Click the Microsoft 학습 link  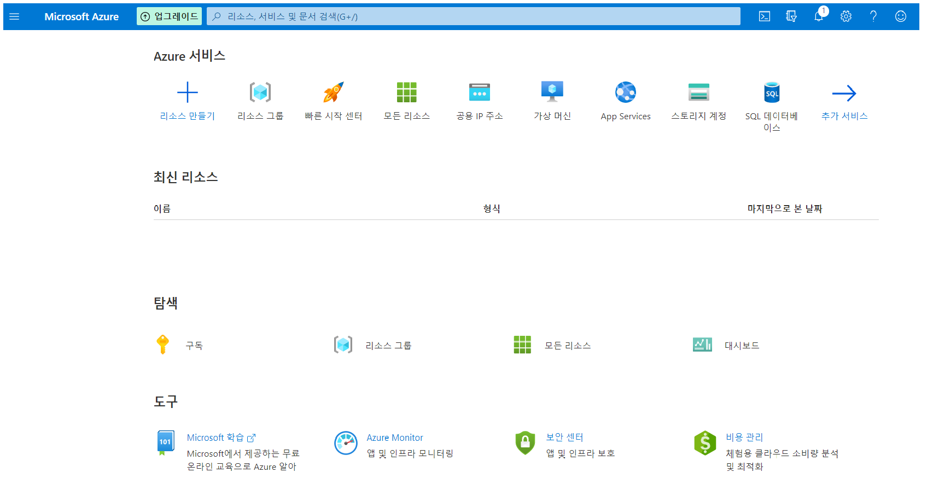click(x=221, y=438)
